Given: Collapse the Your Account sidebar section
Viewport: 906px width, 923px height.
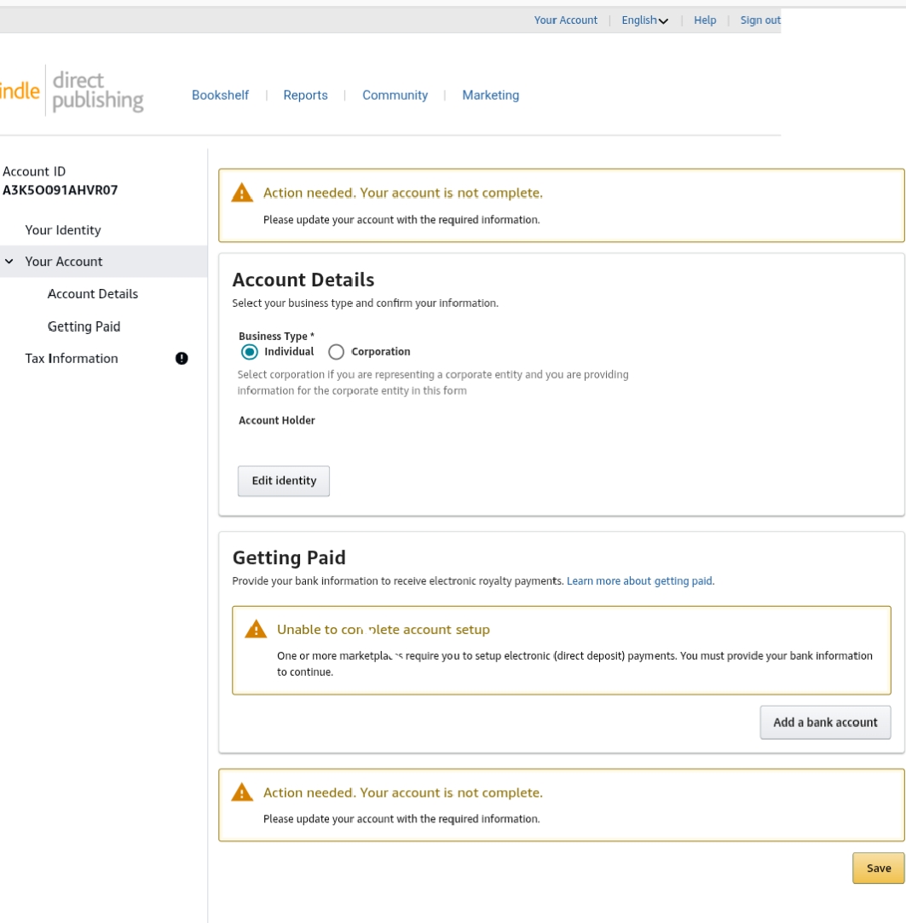Looking at the screenshot, I should click(x=9, y=261).
